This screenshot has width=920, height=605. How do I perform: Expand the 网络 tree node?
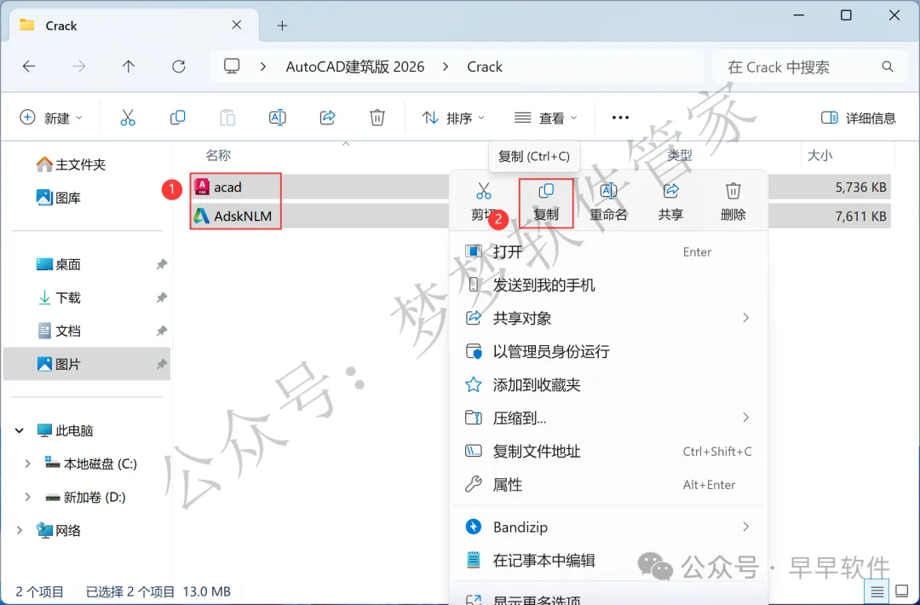pos(20,531)
